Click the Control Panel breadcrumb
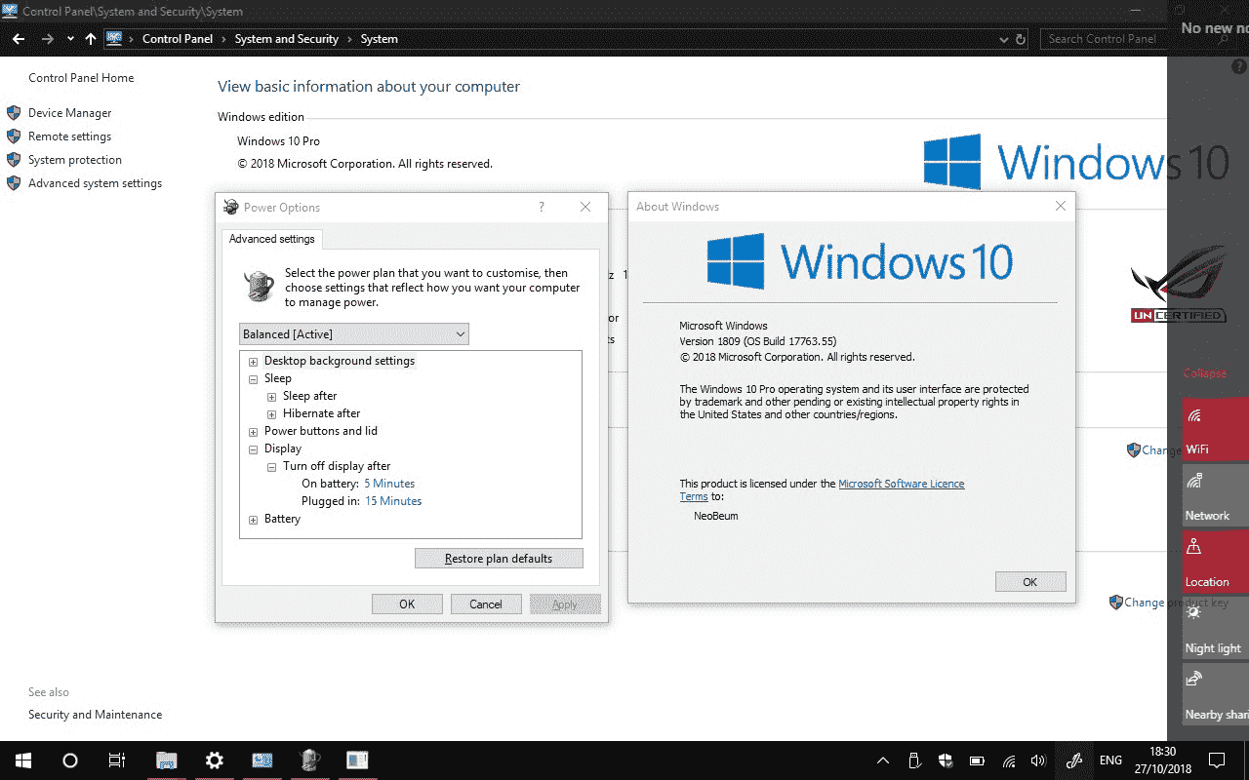 pos(177,39)
